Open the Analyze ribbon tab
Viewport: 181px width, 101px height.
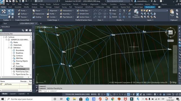[x=35, y=7]
